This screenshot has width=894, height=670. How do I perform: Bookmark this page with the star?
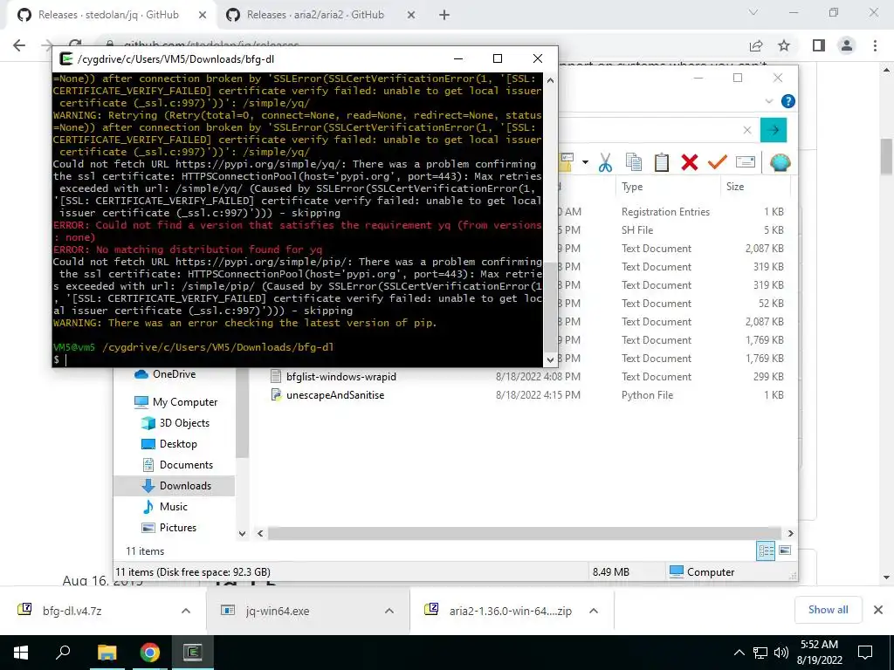click(x=784, y=45)
